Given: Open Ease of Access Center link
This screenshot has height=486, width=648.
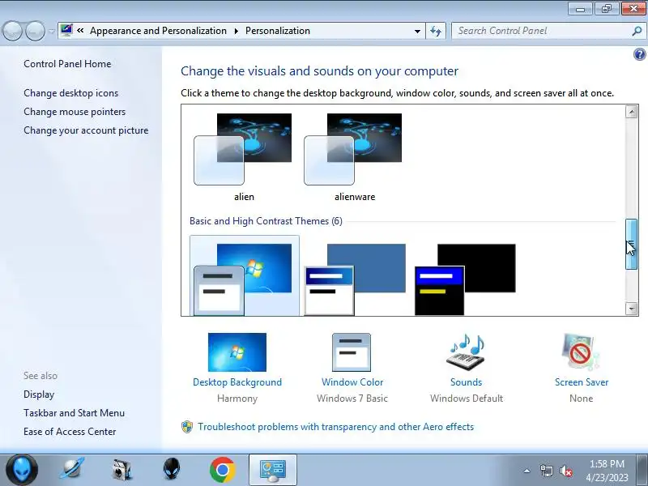Looking at the screenshot, I should 70,432.
